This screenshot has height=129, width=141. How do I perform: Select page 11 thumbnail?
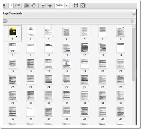(67, 48)
